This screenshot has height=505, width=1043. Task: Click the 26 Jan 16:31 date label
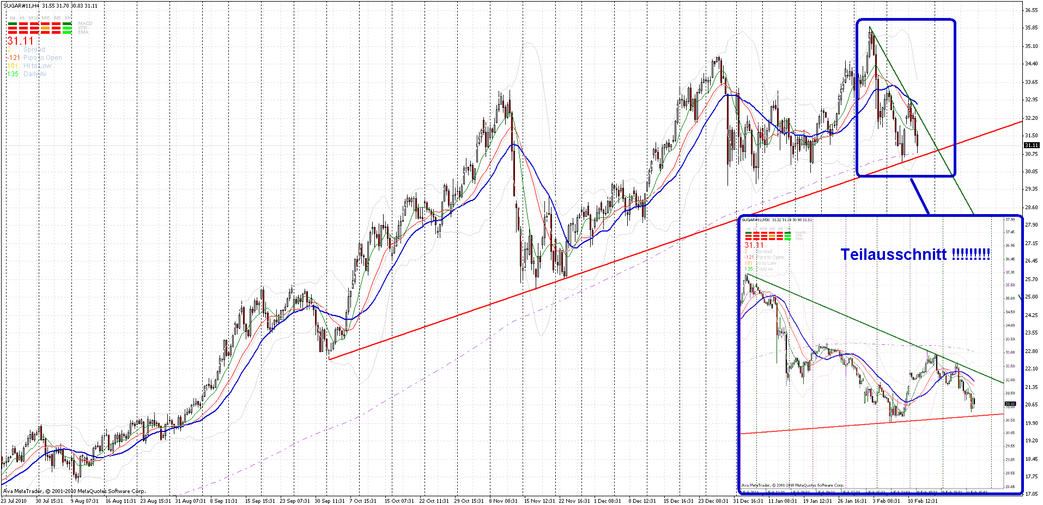[x=852, y=501]
